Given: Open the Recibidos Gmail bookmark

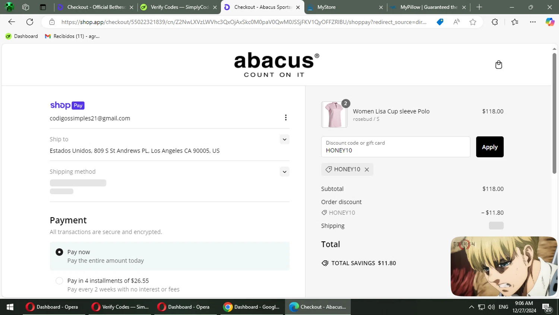Looking at the screenshot, I should pos(72,36).
